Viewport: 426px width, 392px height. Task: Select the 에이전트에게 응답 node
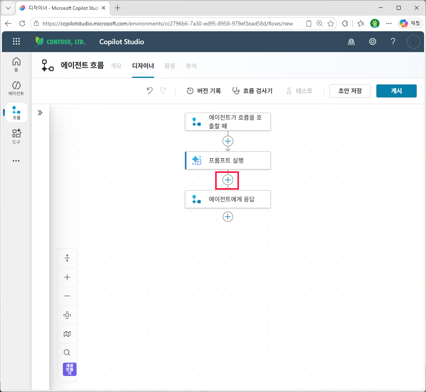tap(228, 199)
